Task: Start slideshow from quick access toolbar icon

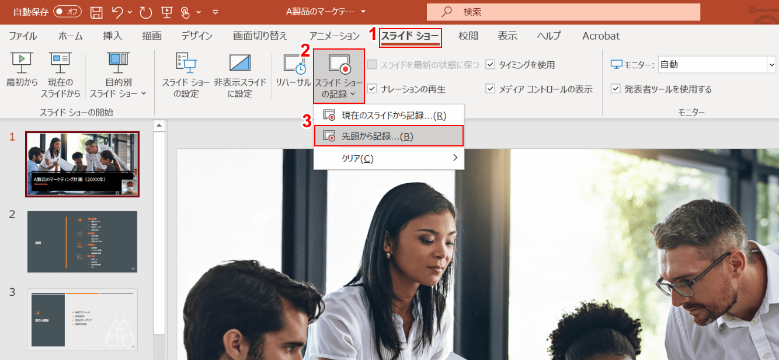Action: click(167, 12)
